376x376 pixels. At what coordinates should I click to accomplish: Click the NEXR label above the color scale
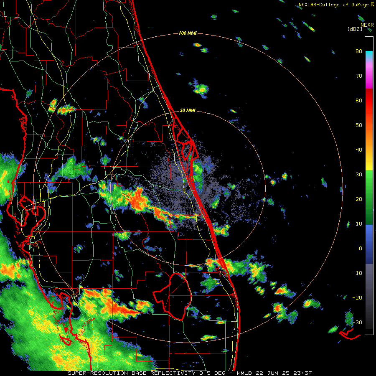coord(367,25)
